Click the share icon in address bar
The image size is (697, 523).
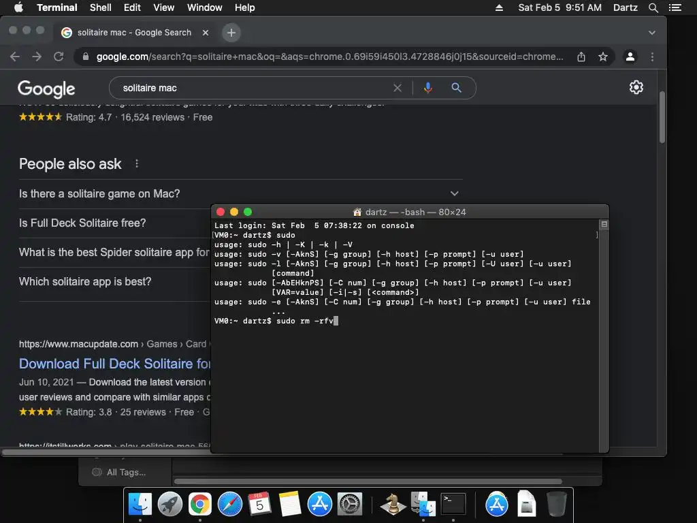coord(581,57)
